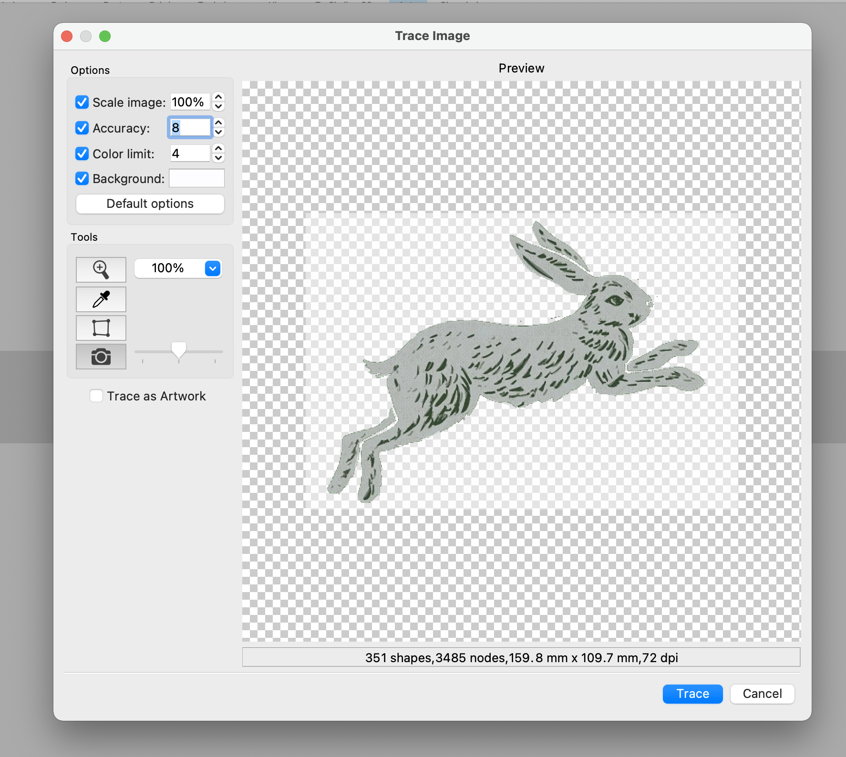The image size is (846, 757).
Task: Uncheck the Scale image option
Action: point(82,102)
